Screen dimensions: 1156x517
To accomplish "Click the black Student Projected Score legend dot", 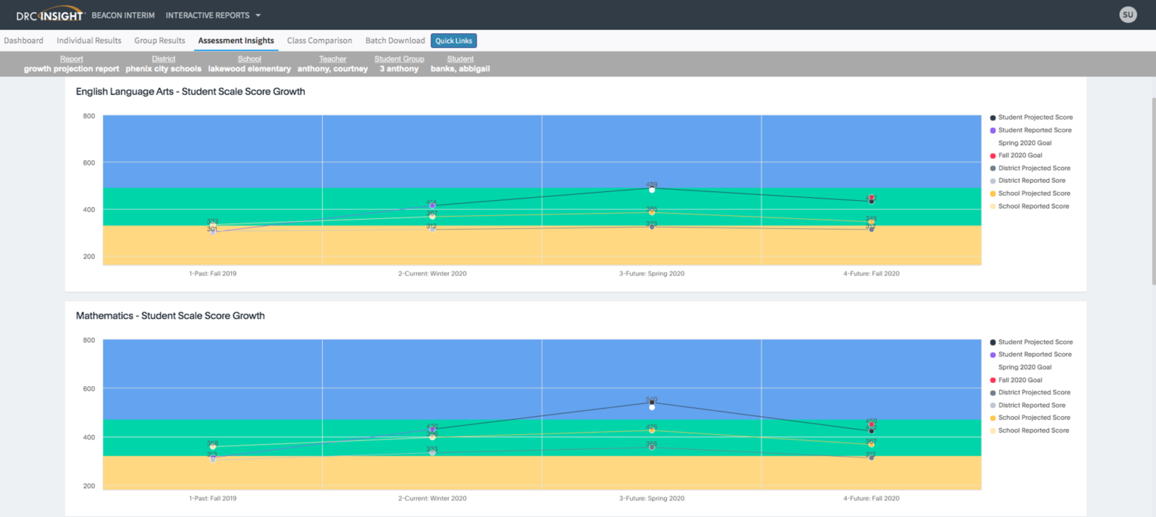I will click(x=994, y=117).
